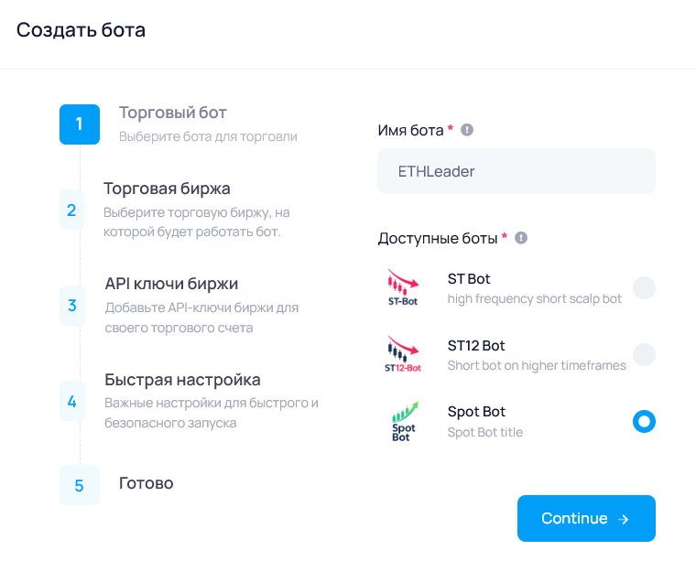696x561 pixels.
Task: Click step 2 number badge
Action: 71,210
